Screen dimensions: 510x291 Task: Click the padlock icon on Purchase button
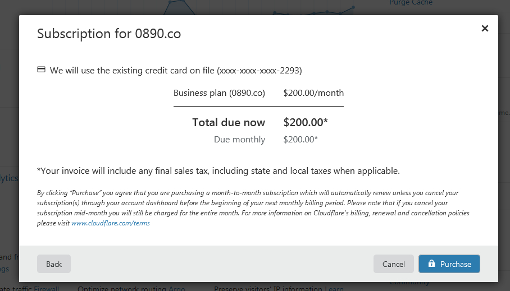[431, 264]
